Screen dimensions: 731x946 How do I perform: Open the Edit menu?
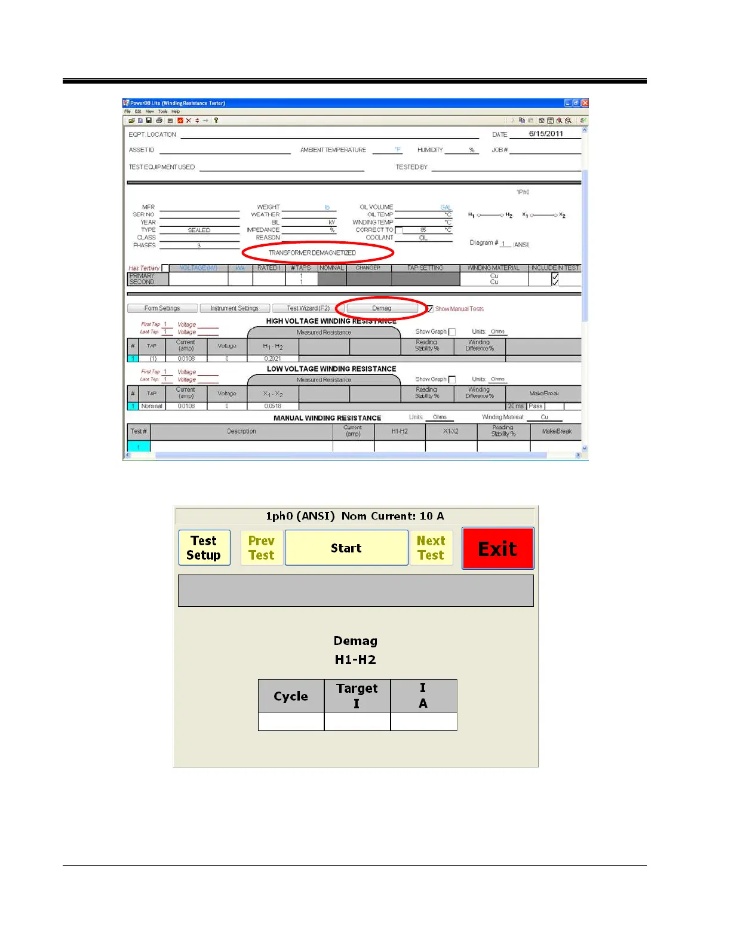tap(138, 112)
